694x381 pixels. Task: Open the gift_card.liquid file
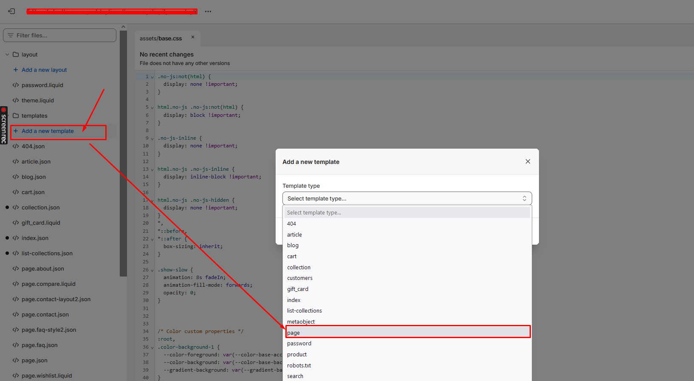click(41, 223)
